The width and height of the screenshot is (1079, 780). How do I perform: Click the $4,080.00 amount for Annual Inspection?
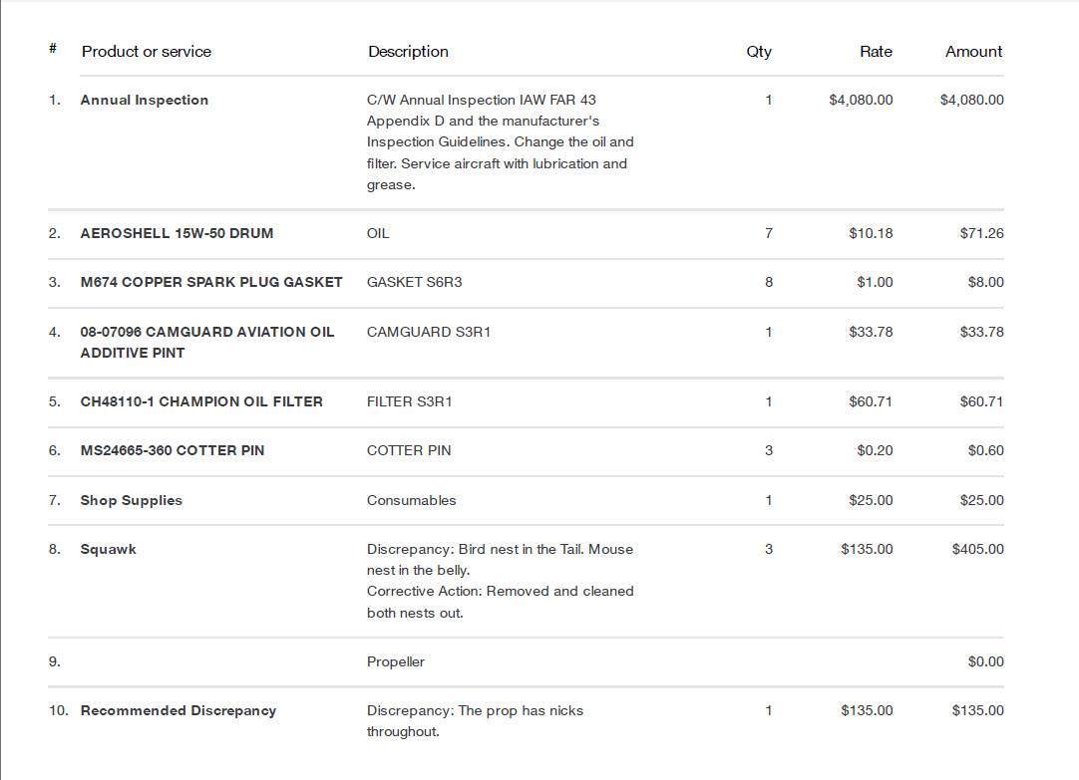coord(971,100)
